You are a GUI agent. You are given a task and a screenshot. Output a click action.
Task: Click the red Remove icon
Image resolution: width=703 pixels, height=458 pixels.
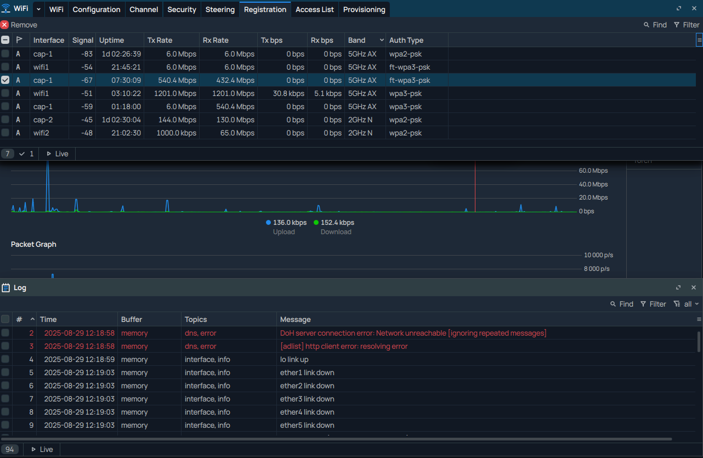coord(5,25)
